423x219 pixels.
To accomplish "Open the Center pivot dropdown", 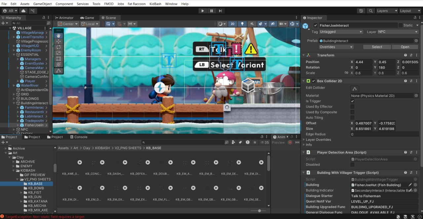I will tap(68, 24).
